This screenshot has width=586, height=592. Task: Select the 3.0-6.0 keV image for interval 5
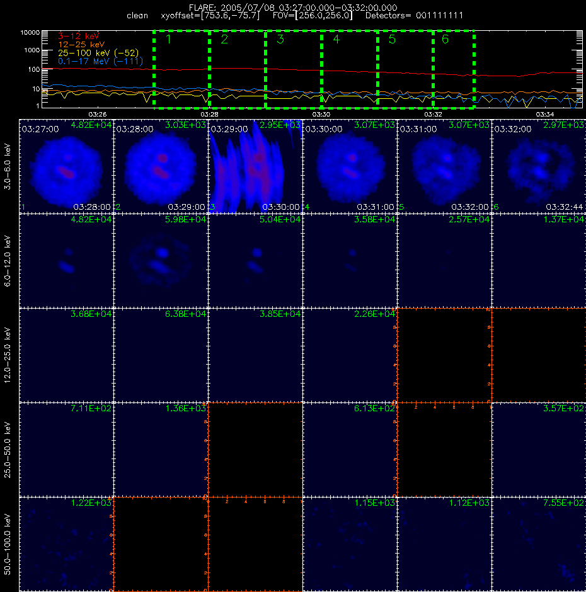tap(444, 166)
